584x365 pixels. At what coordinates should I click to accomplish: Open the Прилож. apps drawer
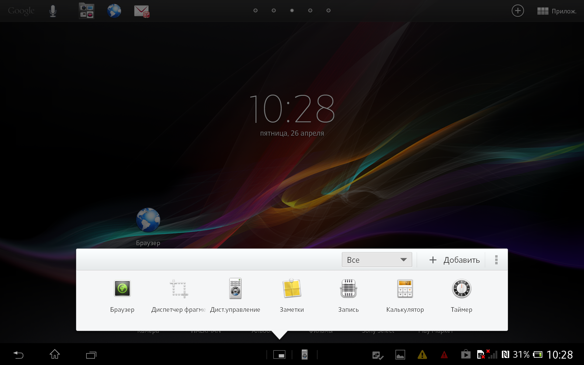(x=557, y=11)
